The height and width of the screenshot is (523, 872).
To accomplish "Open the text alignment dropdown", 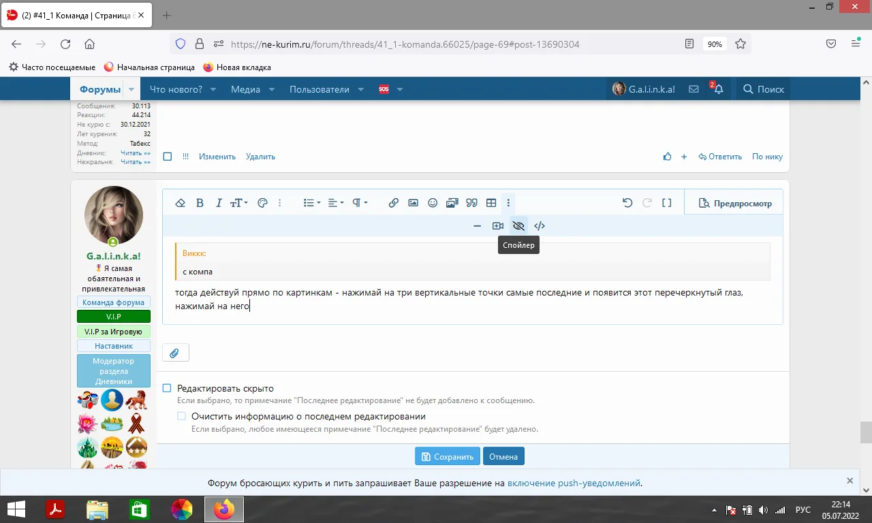I will tap(336, 203).
